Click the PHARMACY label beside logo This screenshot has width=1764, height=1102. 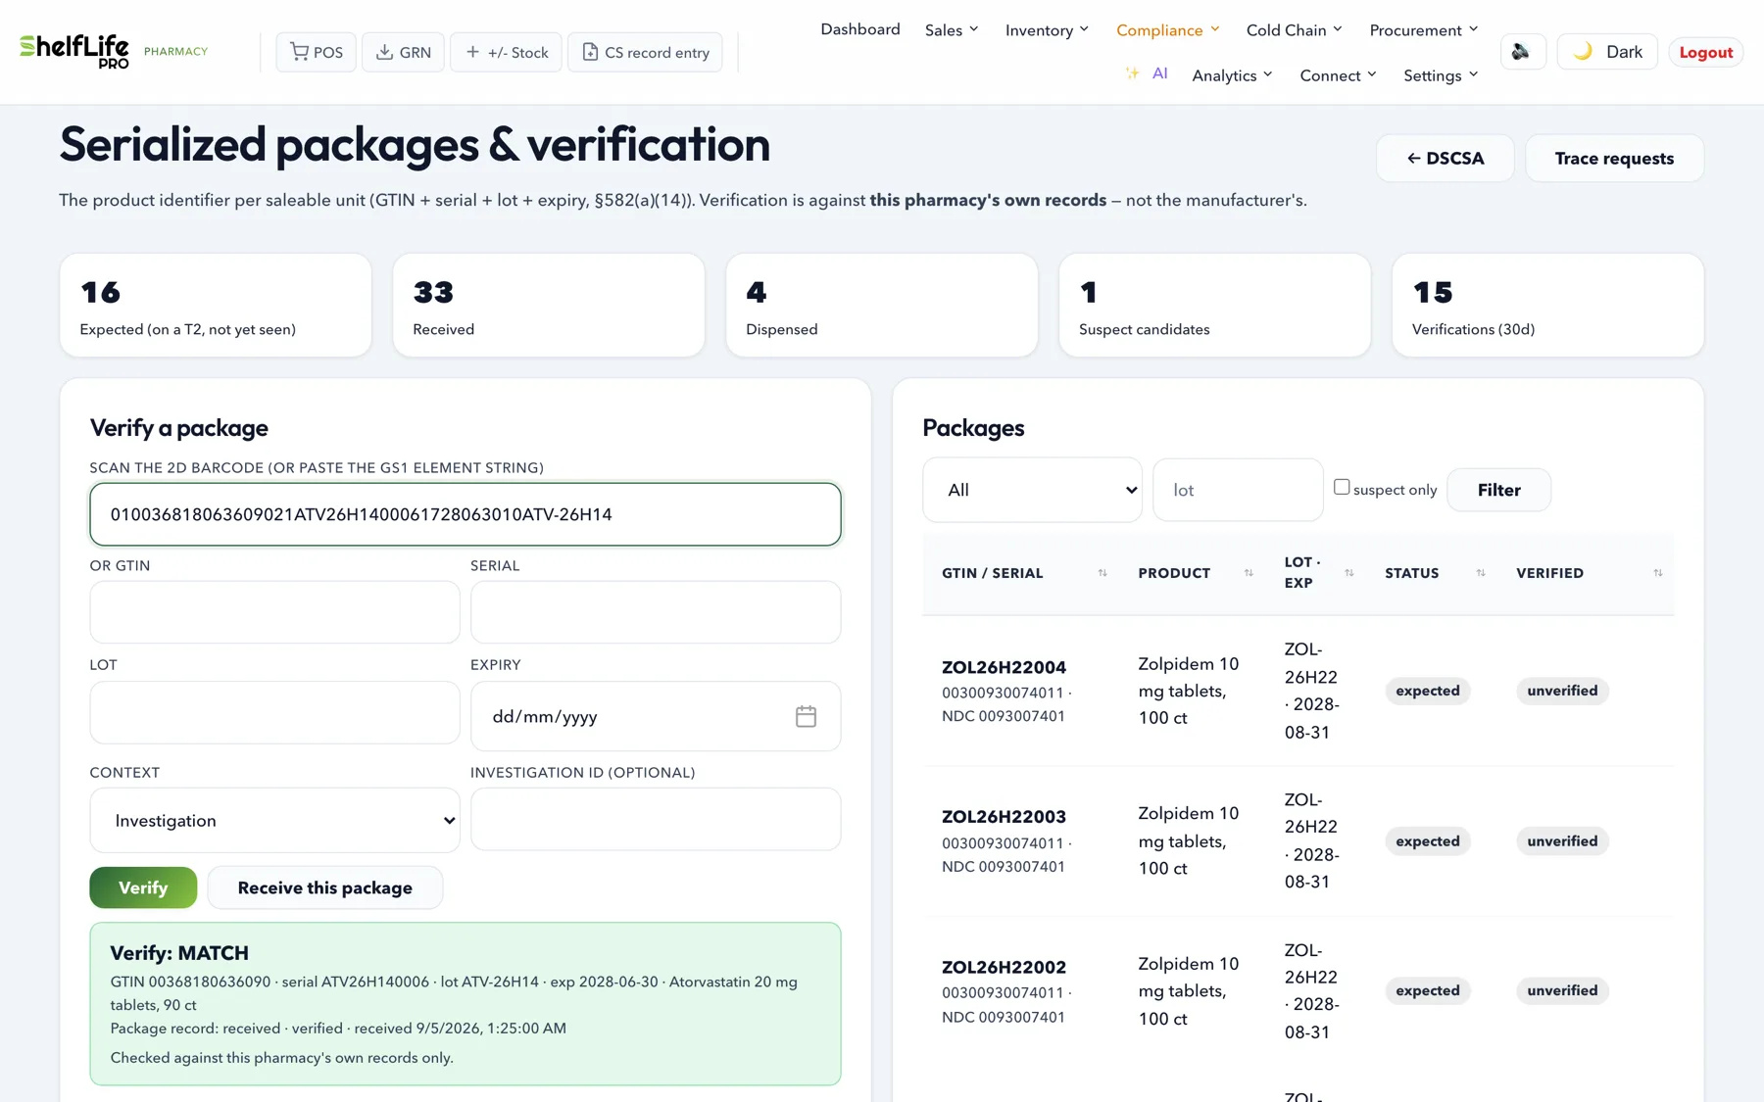click(x=175, y=51)
